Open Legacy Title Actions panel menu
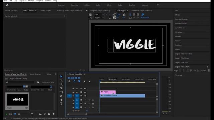 click(x=207, y=67)
